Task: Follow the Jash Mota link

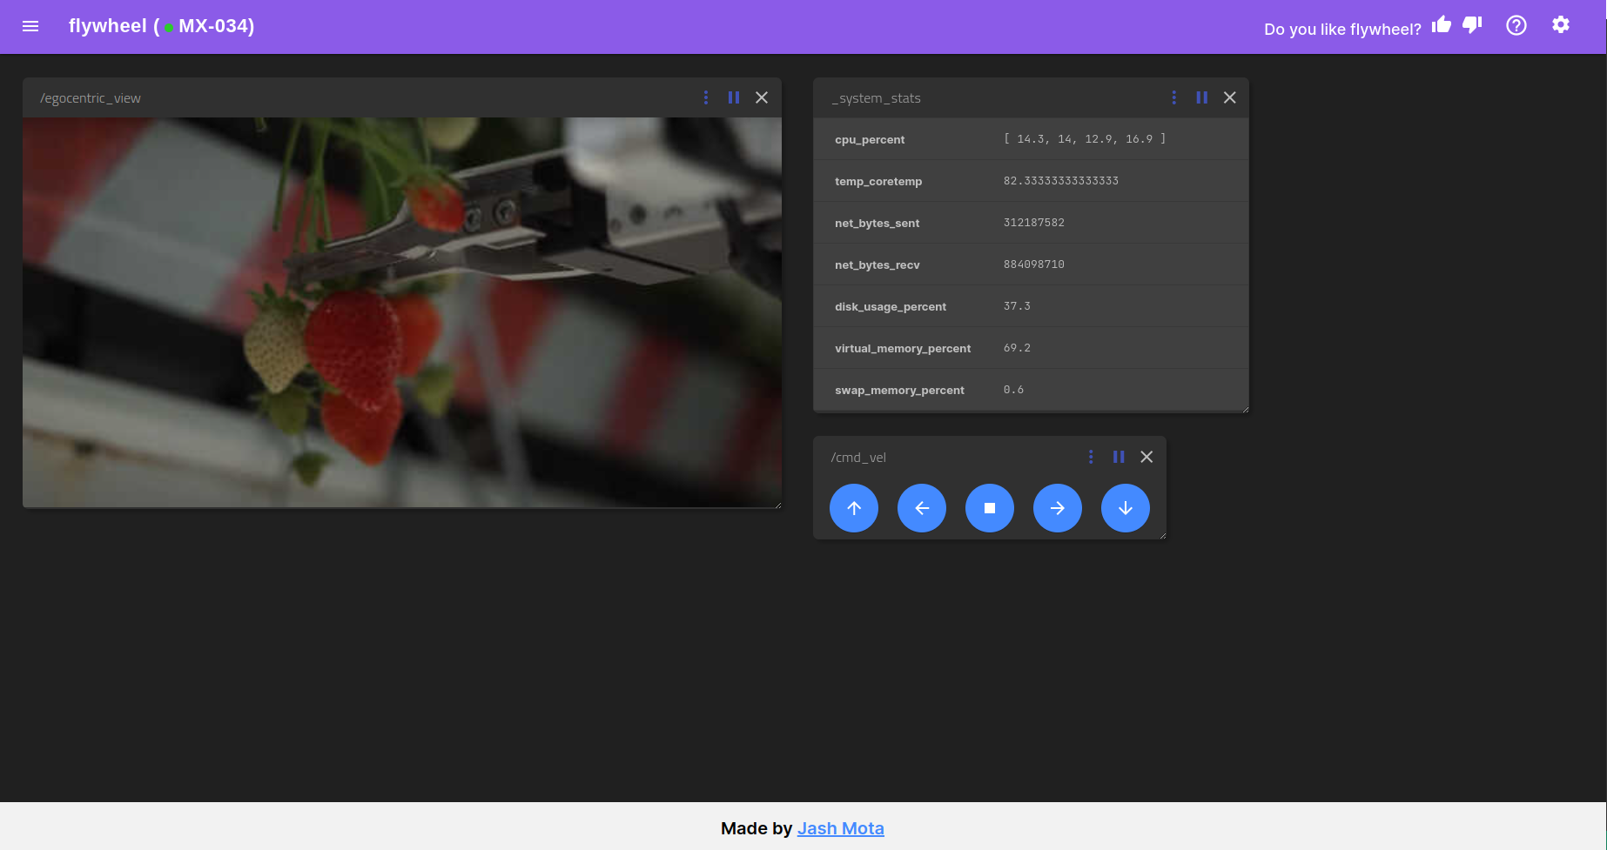Action: tap(840, 827)
